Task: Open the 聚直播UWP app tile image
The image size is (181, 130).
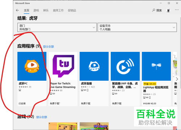Action: click(x=125, y=66)
